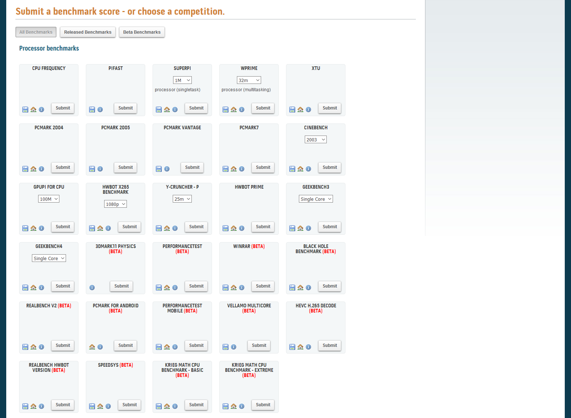Open the info icon on the HWBOT Prime card
The height and width of the screenshot is (418, 571).
(242, 228)
